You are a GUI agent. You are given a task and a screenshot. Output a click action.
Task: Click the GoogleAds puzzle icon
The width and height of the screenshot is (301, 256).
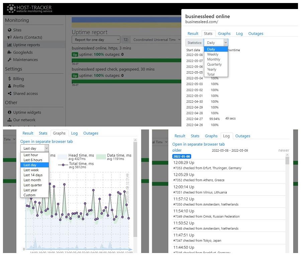[x=9, y=52]
